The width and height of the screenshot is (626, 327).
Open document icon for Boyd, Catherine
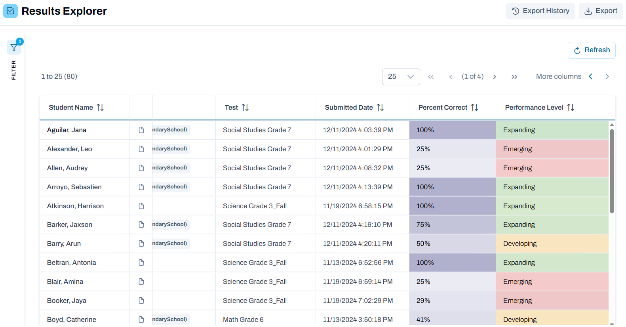tap(141, 319)
